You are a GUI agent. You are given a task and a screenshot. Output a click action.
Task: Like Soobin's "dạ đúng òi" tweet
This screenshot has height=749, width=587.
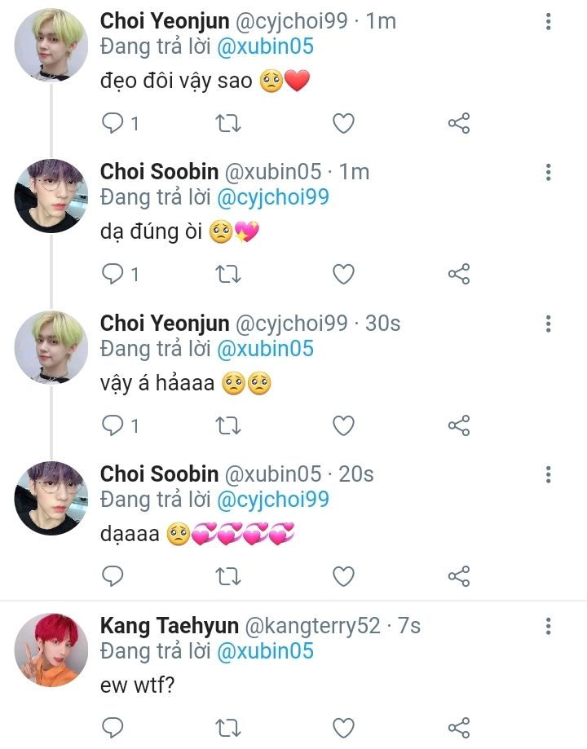click(344, 274)
